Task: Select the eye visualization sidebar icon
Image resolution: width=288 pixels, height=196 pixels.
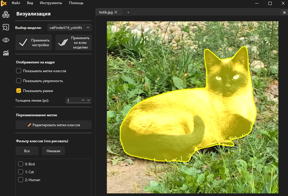Action: coord(6,40)
